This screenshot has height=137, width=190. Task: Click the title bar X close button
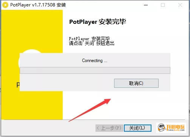[x=180, y=5]
